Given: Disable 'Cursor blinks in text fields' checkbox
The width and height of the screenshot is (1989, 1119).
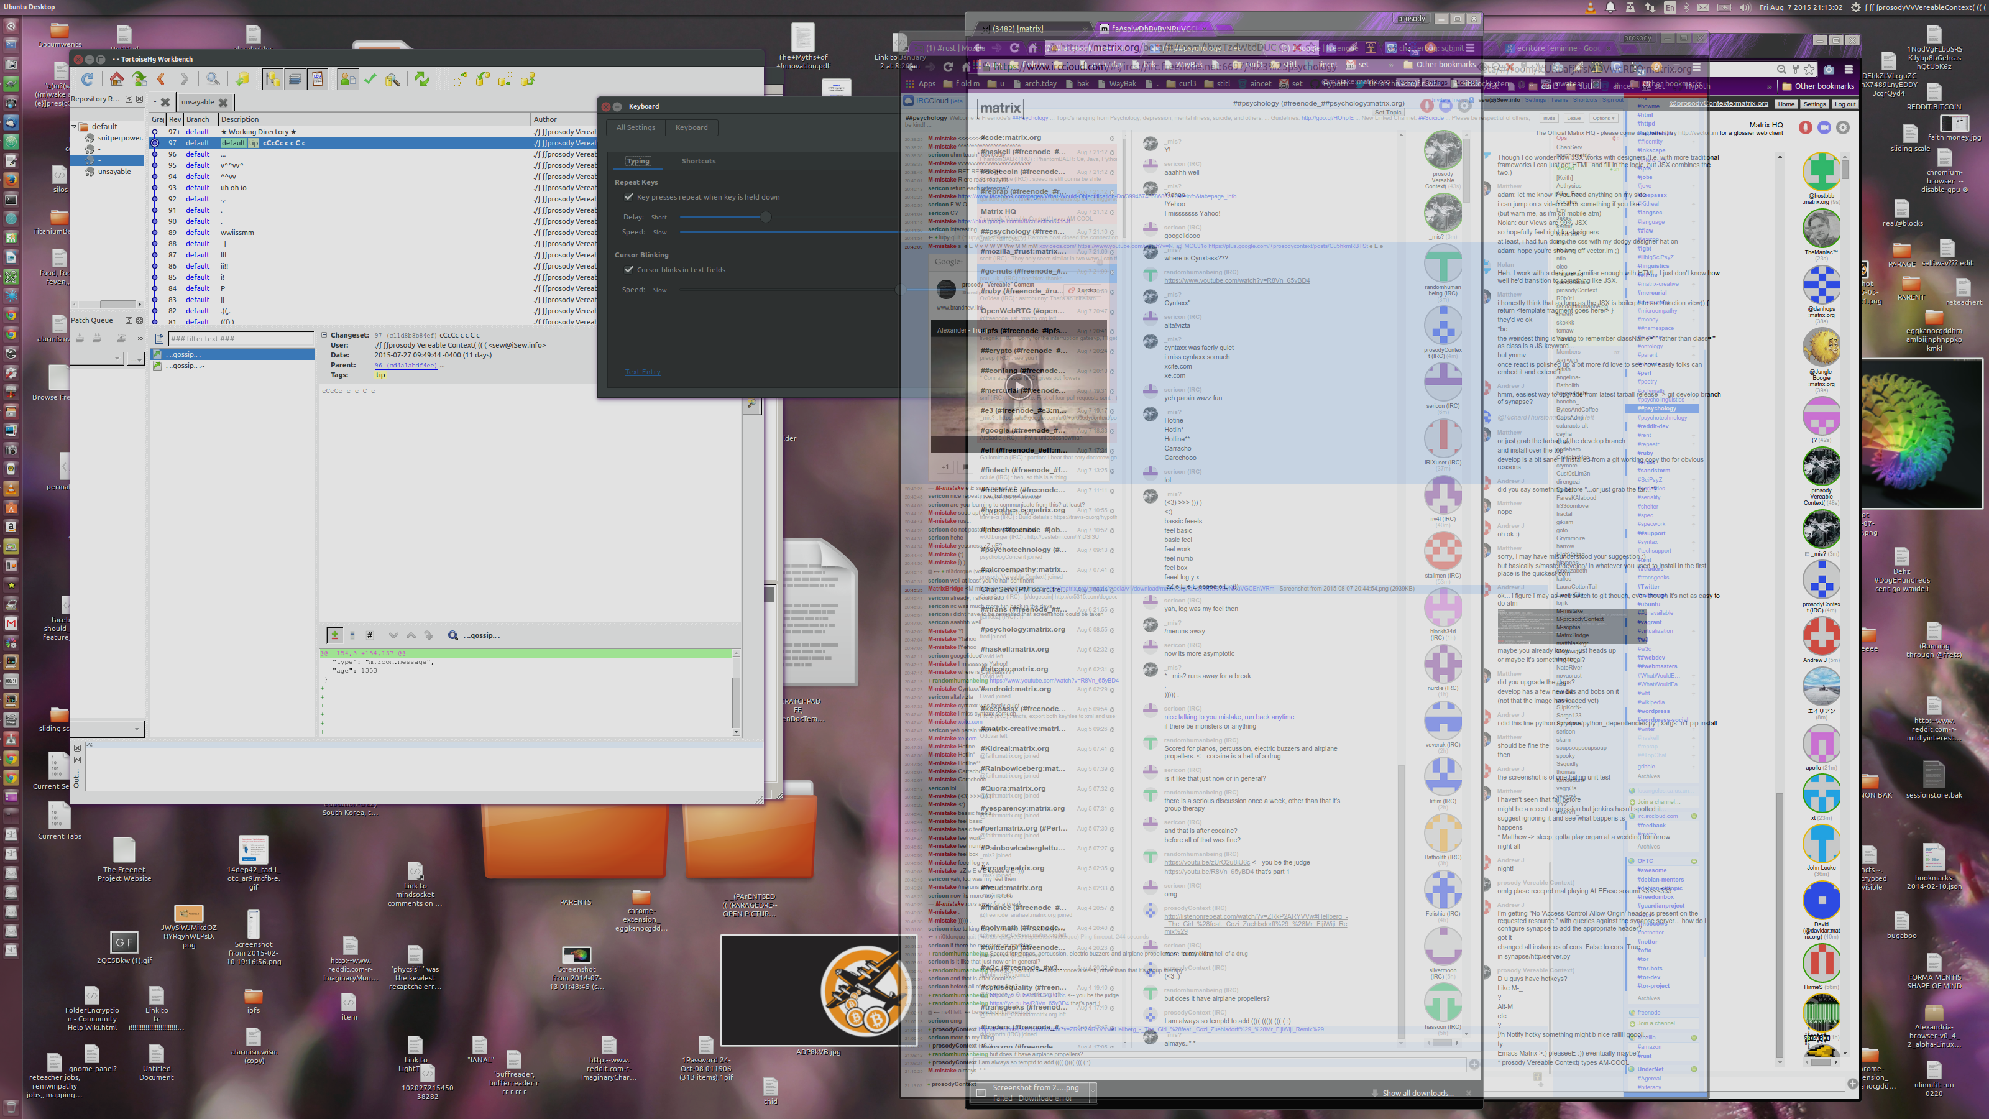Looking at the screenshot, I should 629,270.
